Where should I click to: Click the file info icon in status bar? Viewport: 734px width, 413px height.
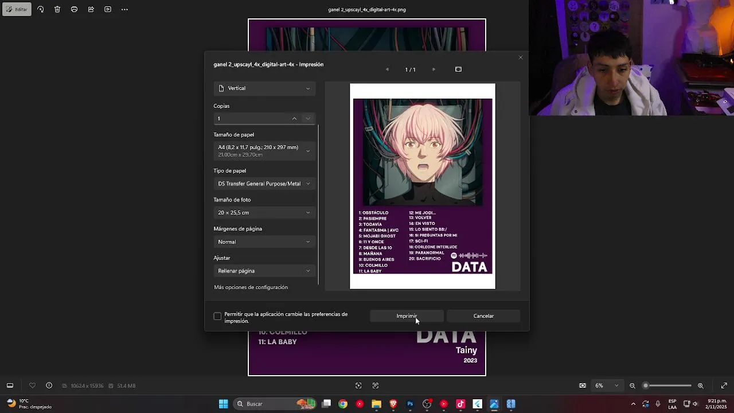[x=49, y=385]
